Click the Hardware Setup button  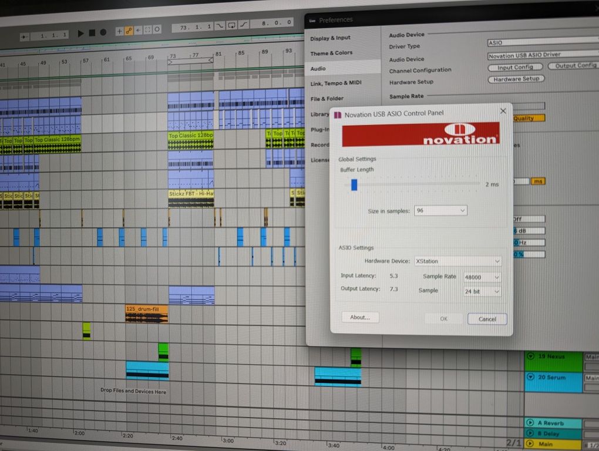click(x=516, y=79)
